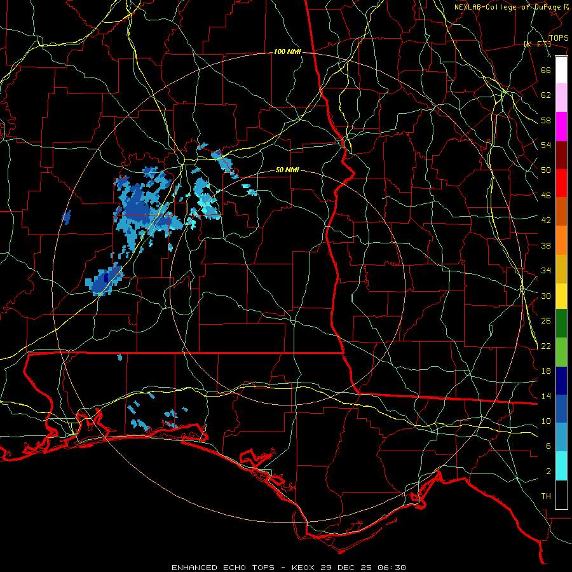Click the 54 legend value
The width and height of the screenshot is (572, 572).
pos(546,145)
